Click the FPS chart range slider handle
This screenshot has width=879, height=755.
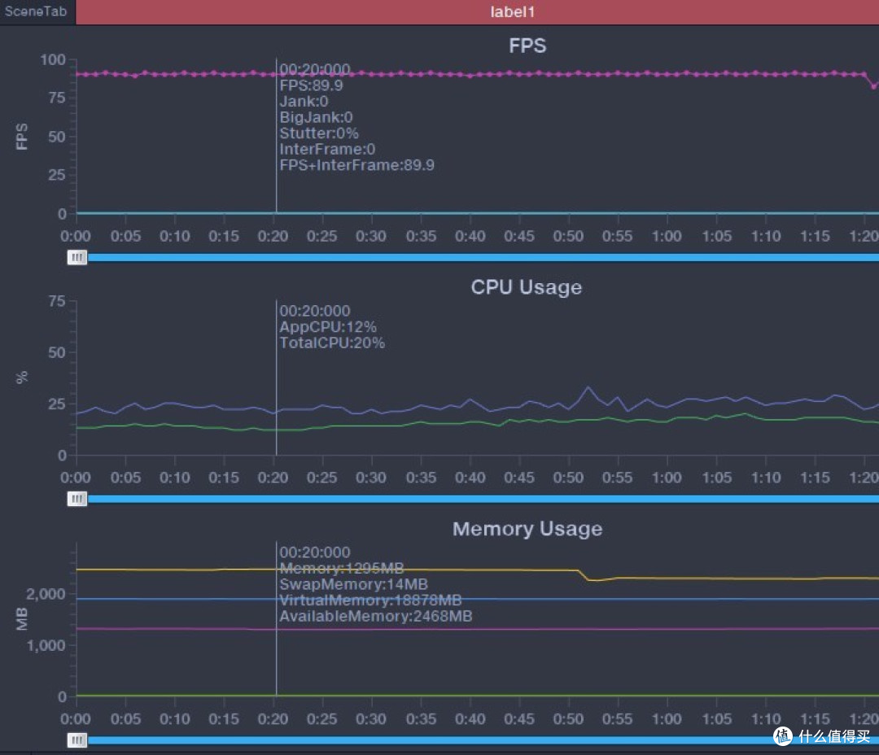pyautogui.click(x=77, y=257)
